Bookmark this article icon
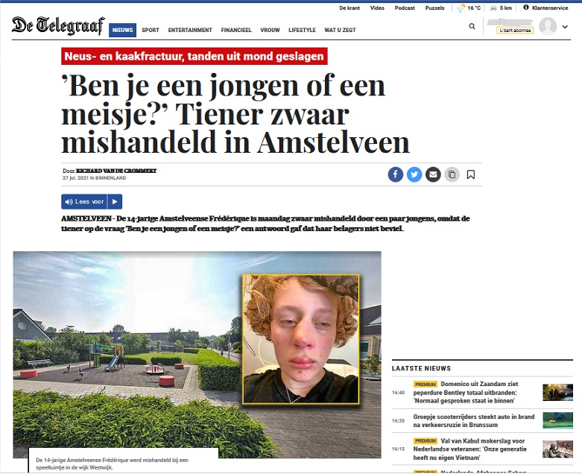Viewport: 582px width, 474px height. point(471,174)
